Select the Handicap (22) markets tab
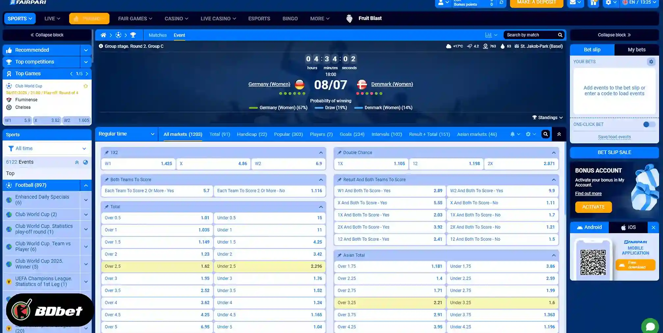This screenshot has height=333, width=663. 252,134
